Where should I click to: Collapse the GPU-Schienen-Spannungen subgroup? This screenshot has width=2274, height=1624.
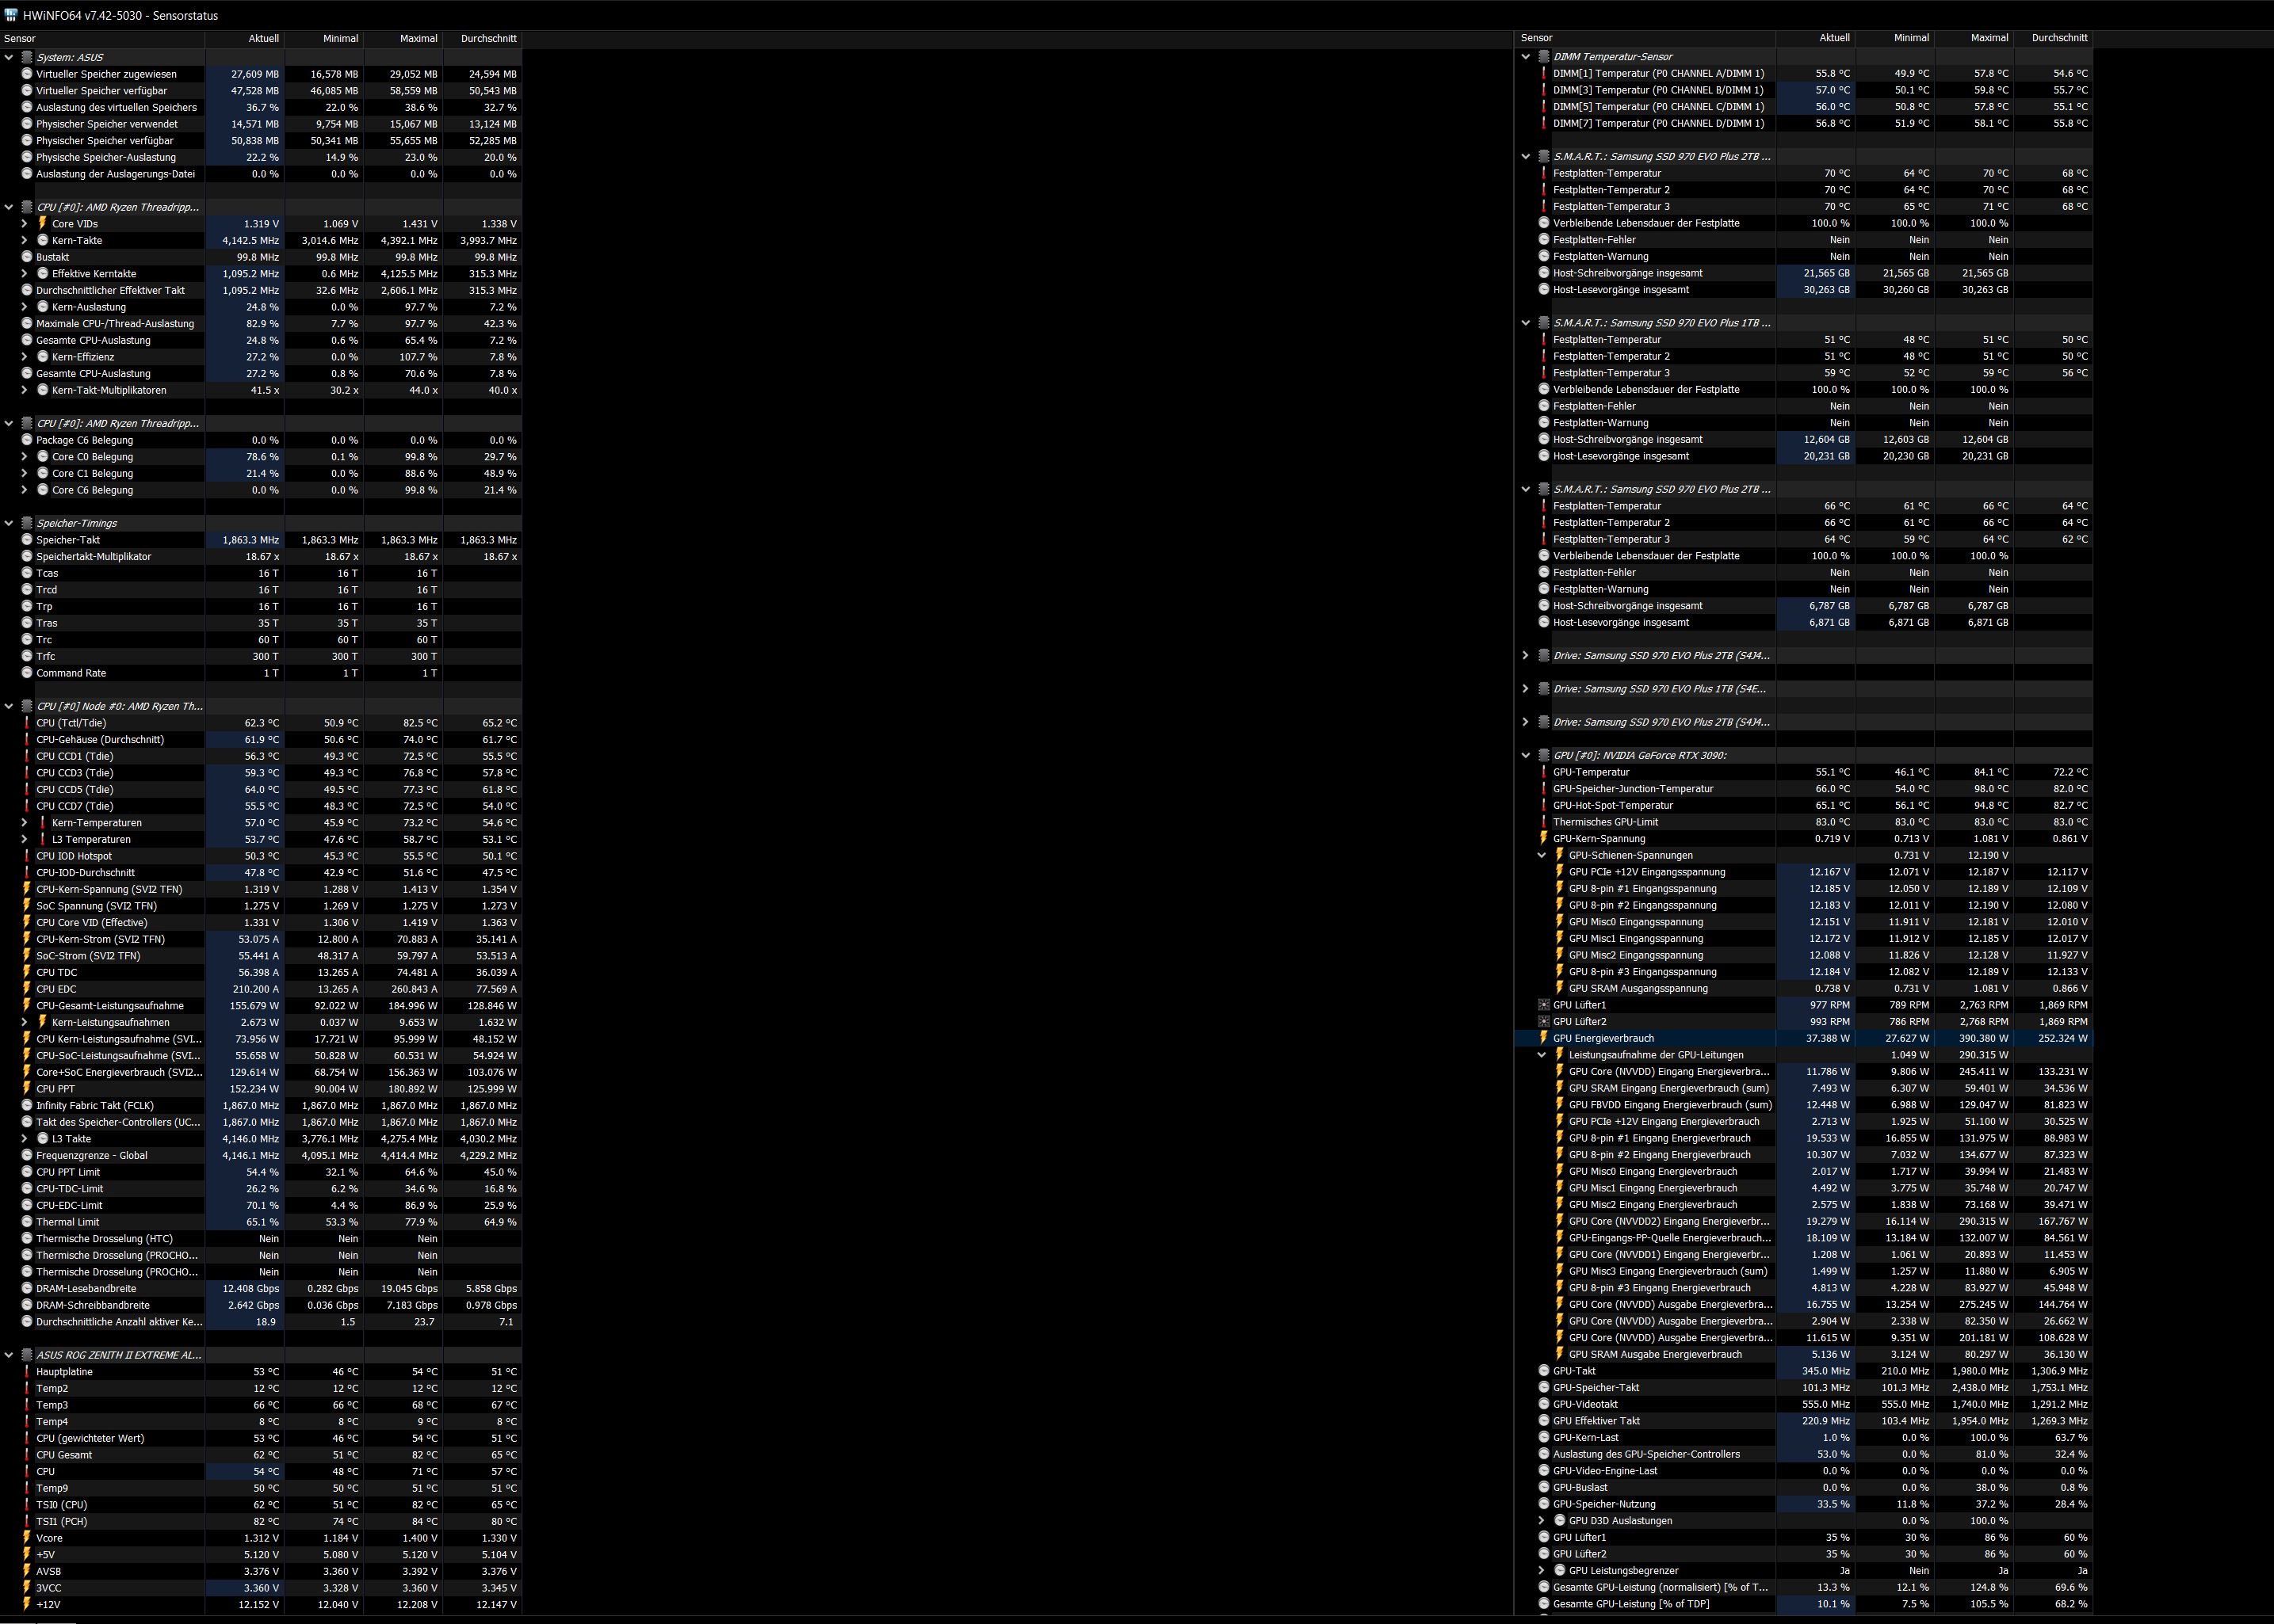coord(1542,855)
